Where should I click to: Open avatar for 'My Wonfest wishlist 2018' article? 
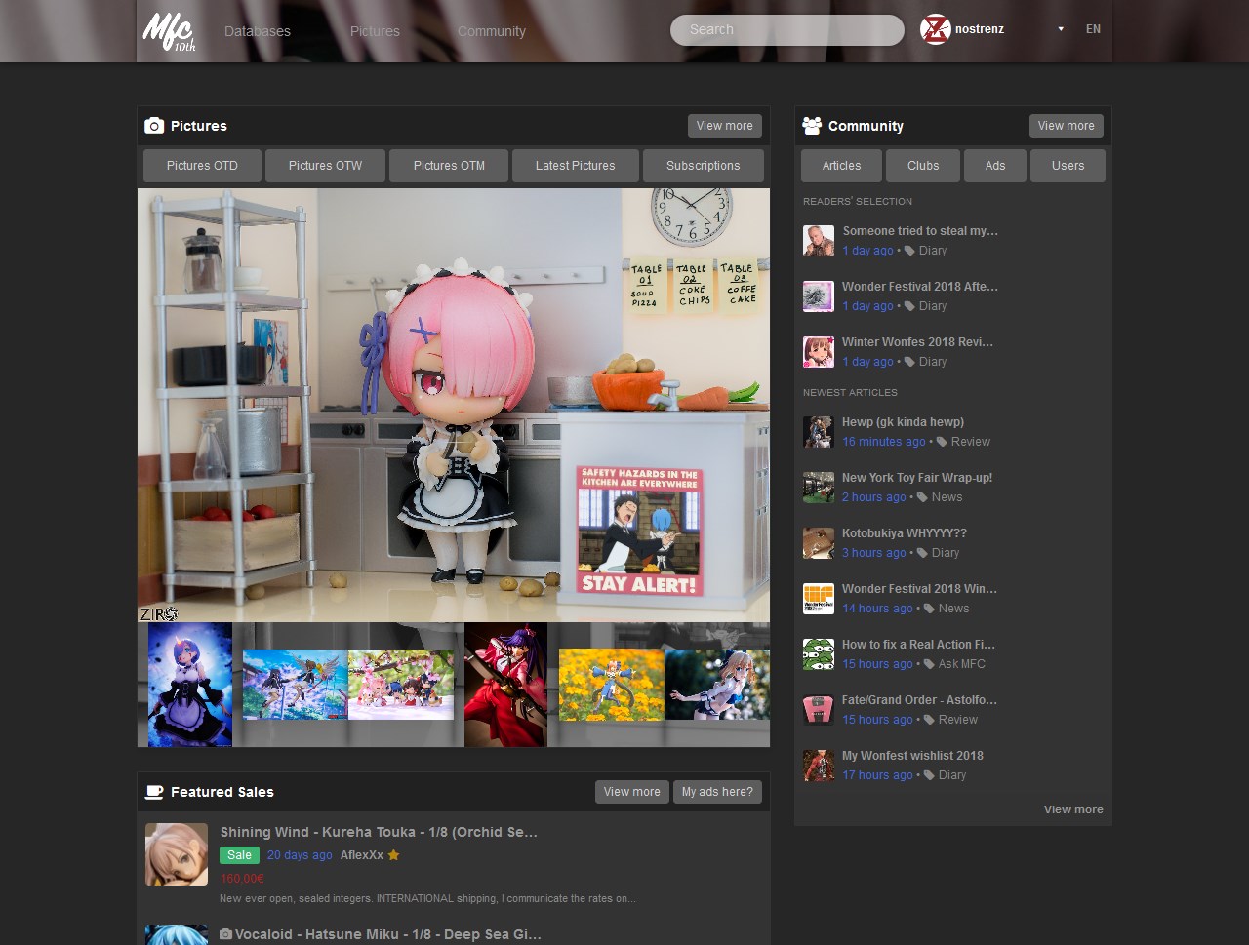(819, 766)
